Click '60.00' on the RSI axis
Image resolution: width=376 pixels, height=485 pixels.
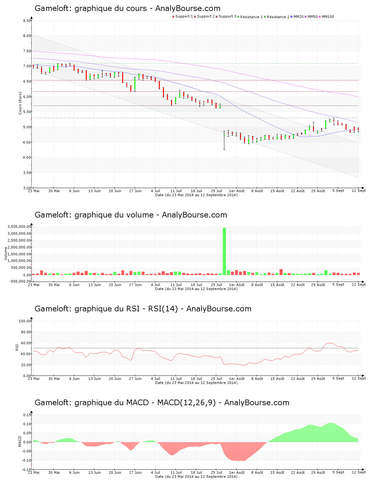(x=26, y=343)
